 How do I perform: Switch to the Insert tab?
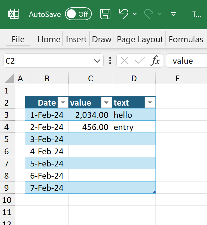(76, 39)
